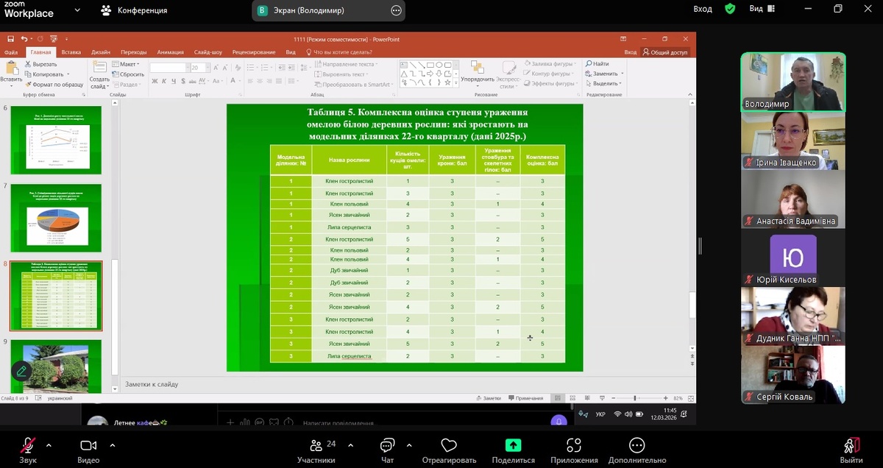This screenshot has height=468, width=883.
Task: Click the green shield security icon
Action: (729, 9)
